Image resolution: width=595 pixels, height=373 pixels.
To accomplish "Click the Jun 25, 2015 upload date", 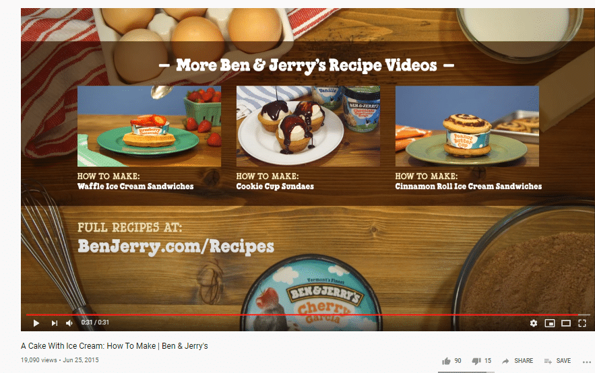I will 81,360.
